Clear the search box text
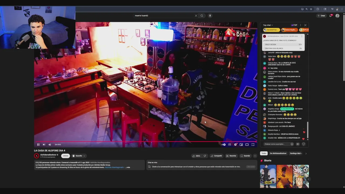 point(196,16)
